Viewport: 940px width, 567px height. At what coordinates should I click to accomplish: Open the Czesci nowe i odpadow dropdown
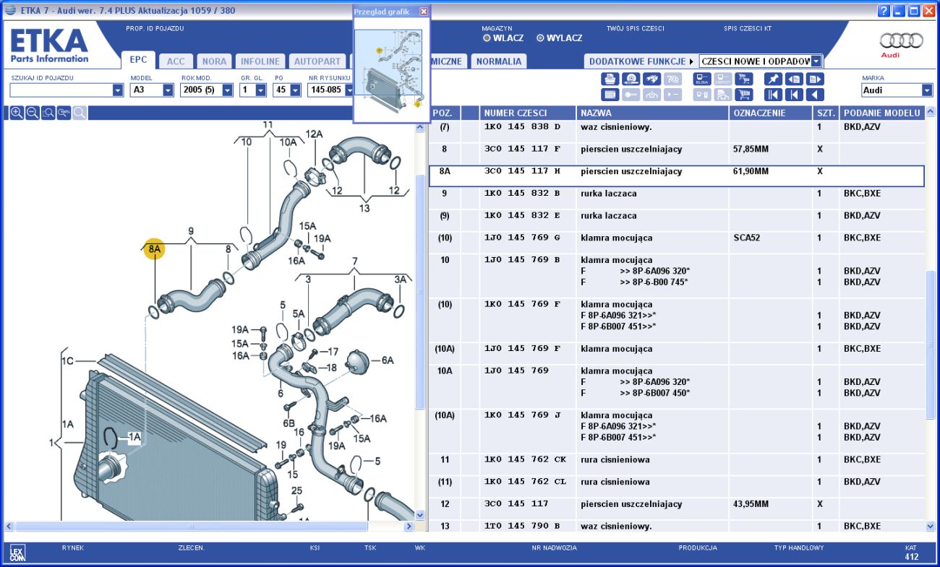coord(816,61)
